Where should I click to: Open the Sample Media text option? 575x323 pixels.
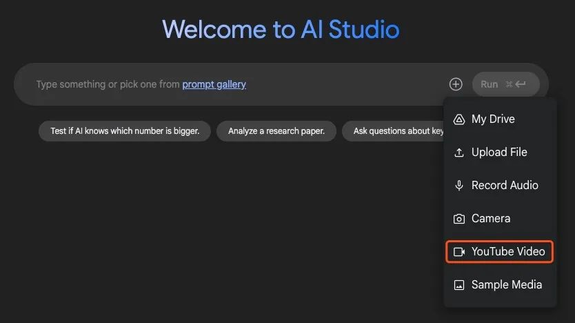pos(506,285)
